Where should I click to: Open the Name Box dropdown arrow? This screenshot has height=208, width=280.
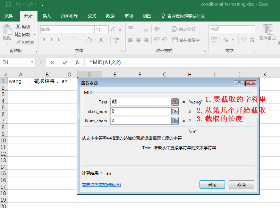pos(32,62)
